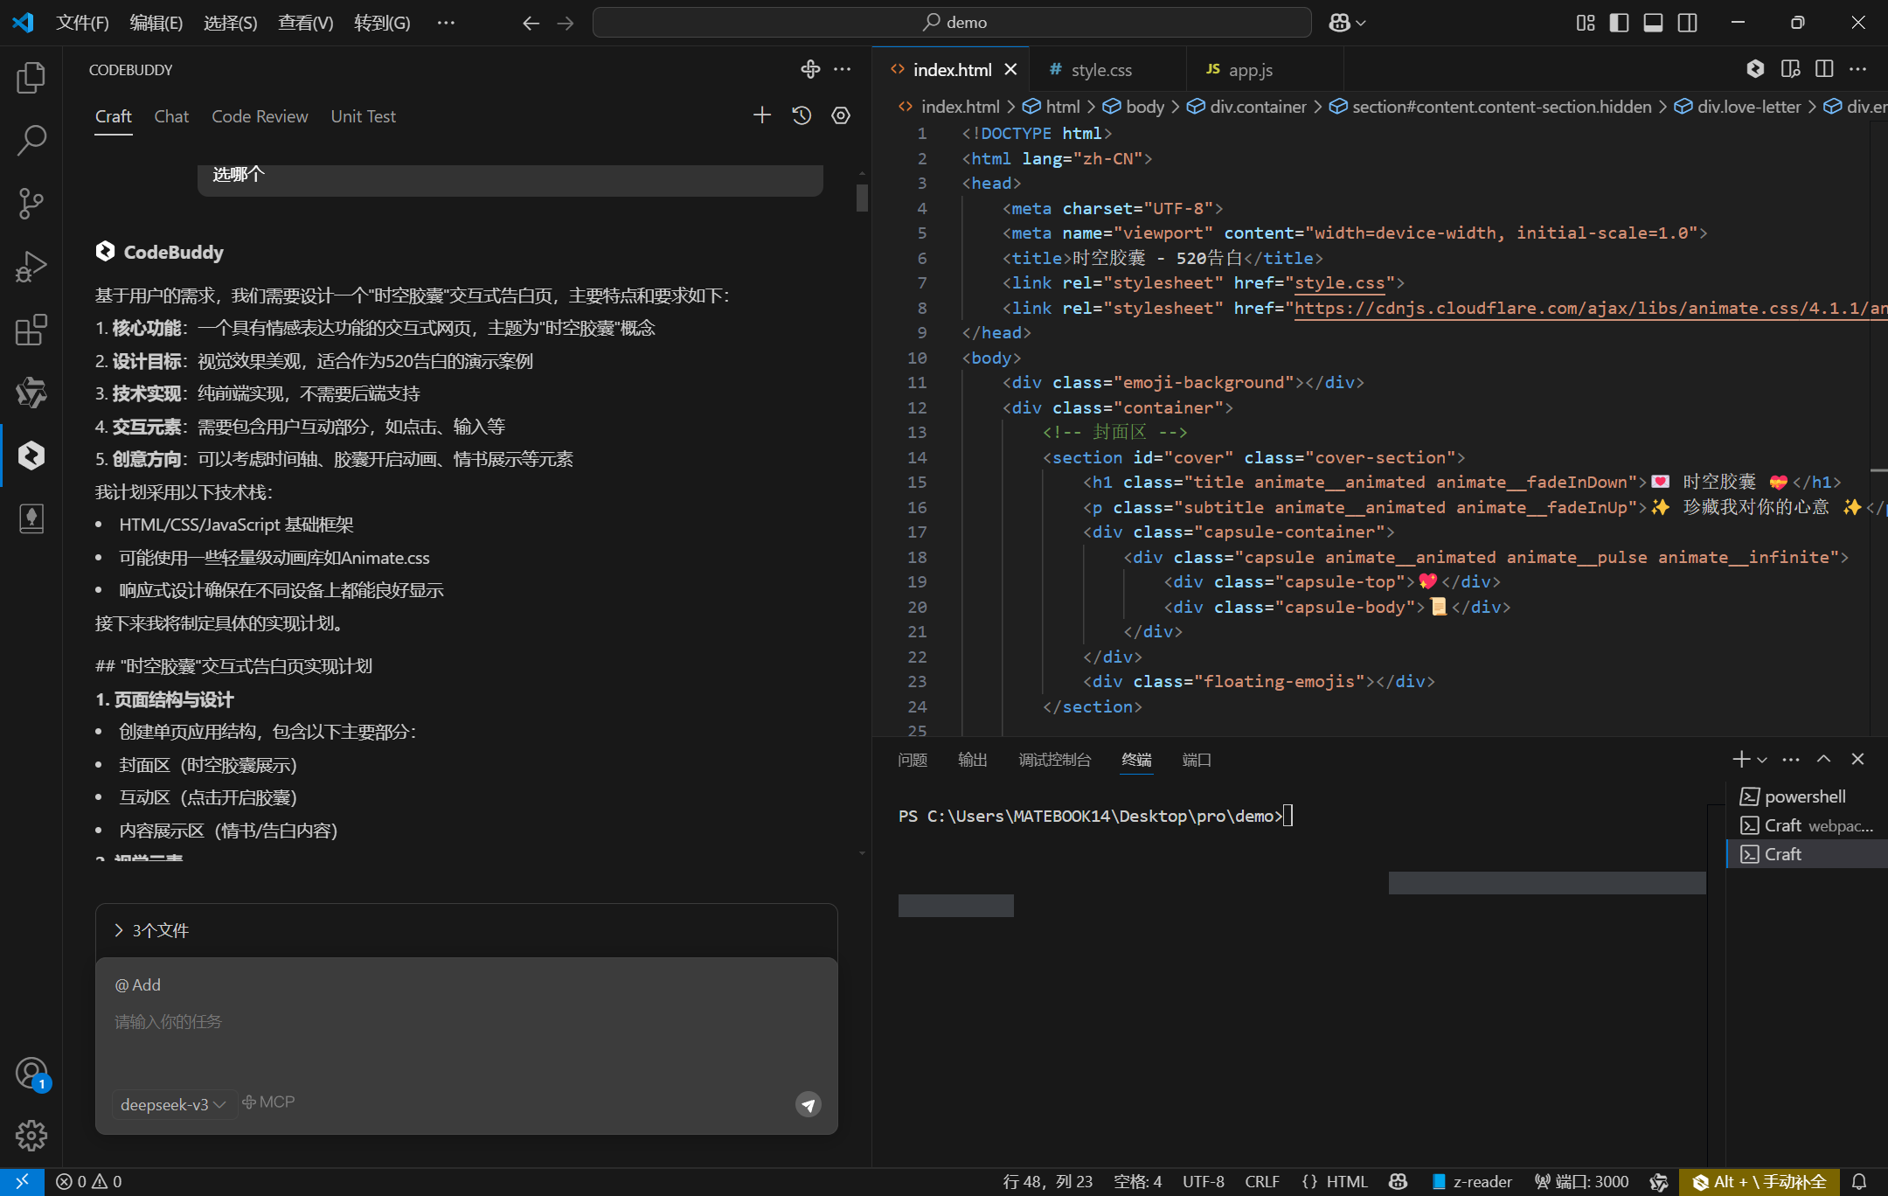Open the Run and Debug view
The image size is (1888, 1196).
tap(31, 266)
